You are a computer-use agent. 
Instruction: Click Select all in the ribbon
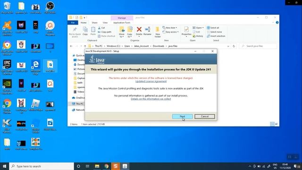pos(213,28)
